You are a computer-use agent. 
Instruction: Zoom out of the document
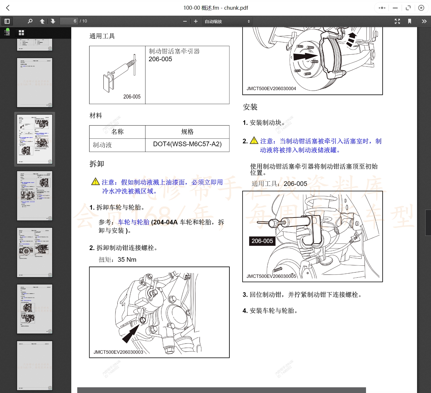coord(185,21)
